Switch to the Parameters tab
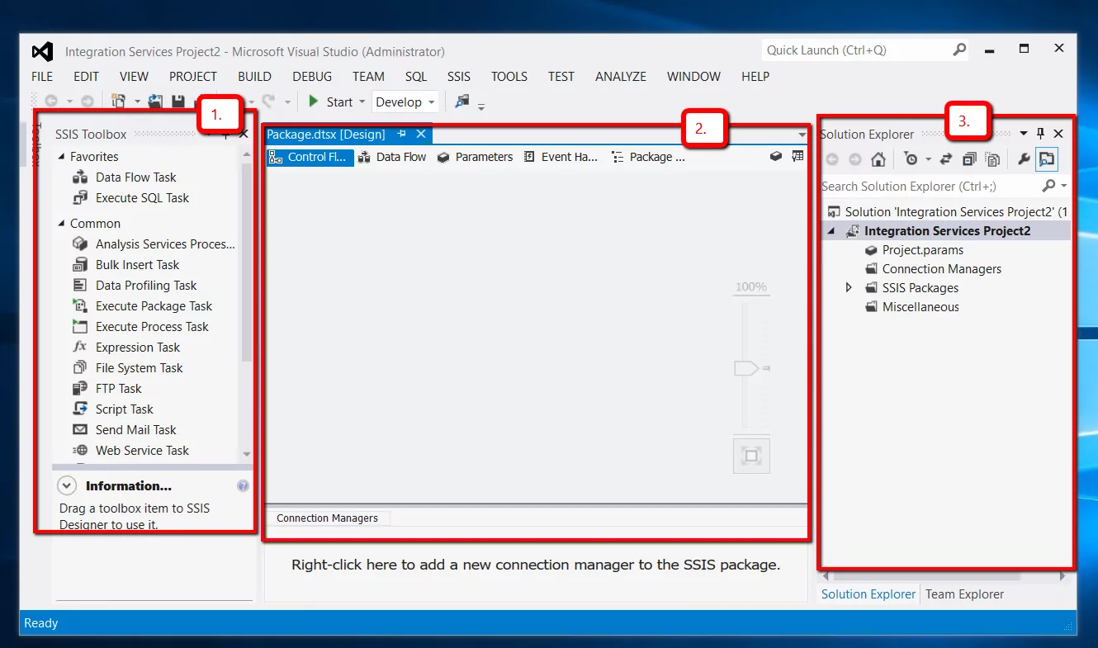Image resolution: width=1098 pixels, height=648 pixels. coord(475,157)
